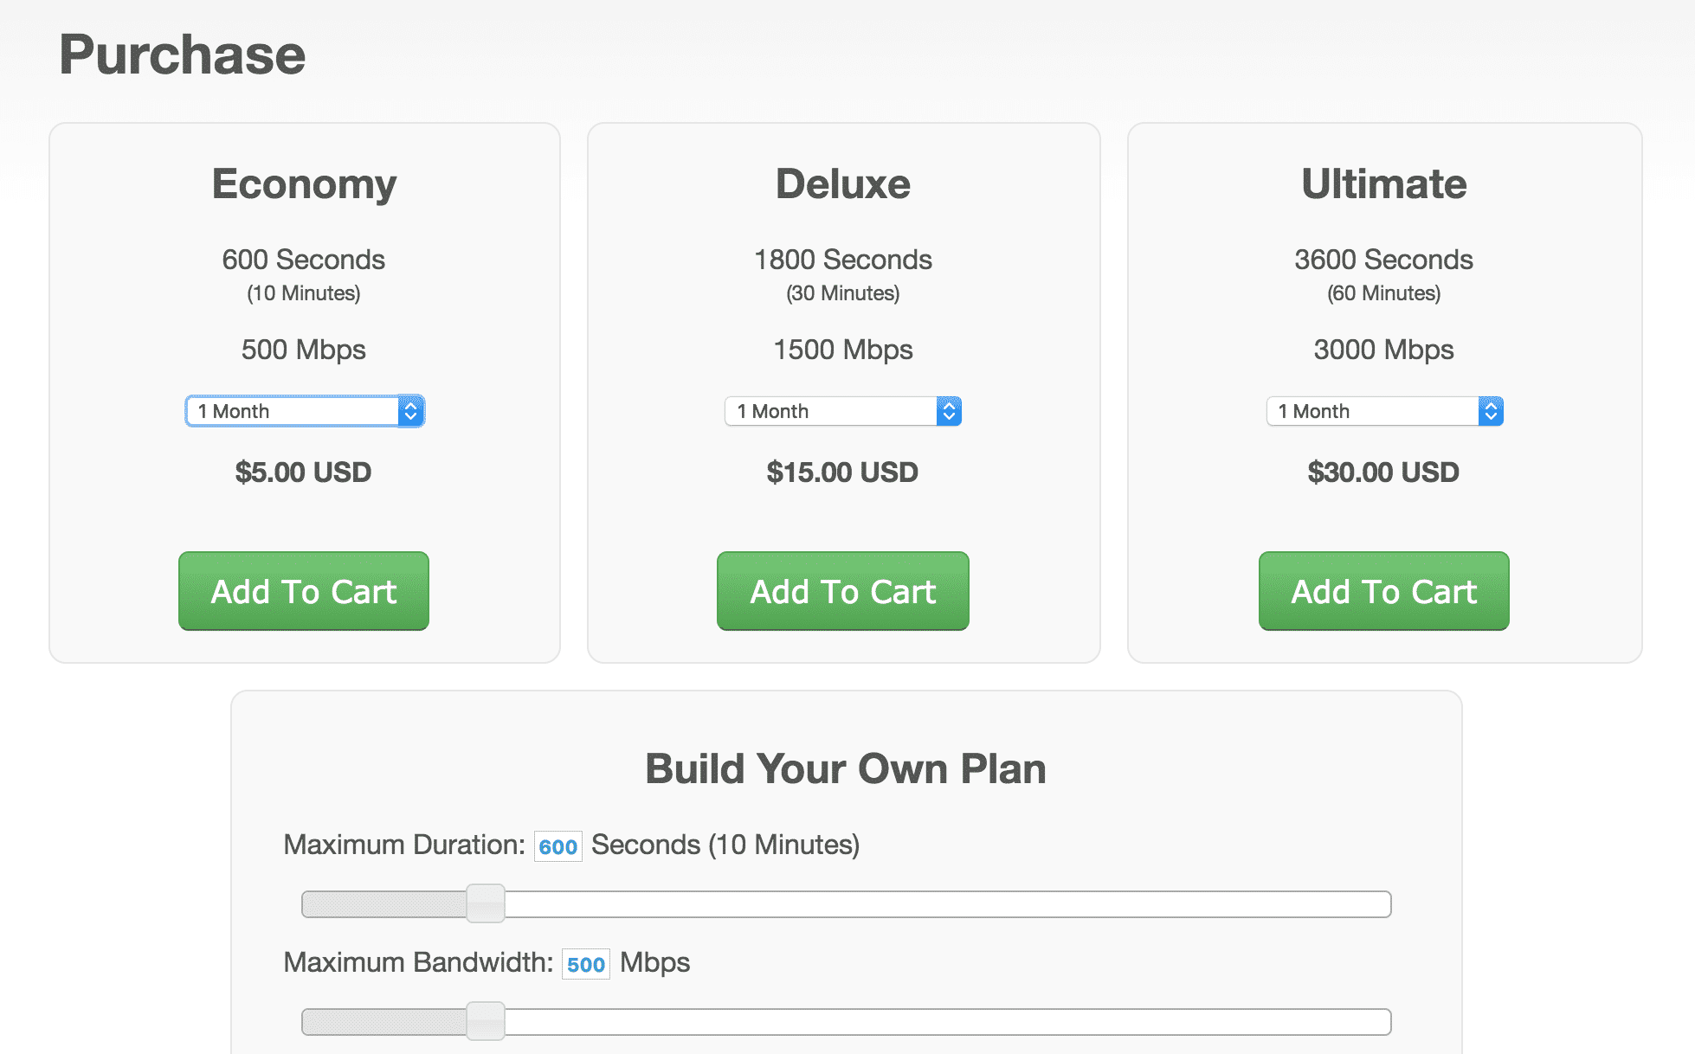Click the 1500 Mbps Deluxe bandwidth text

click(843, 350)
